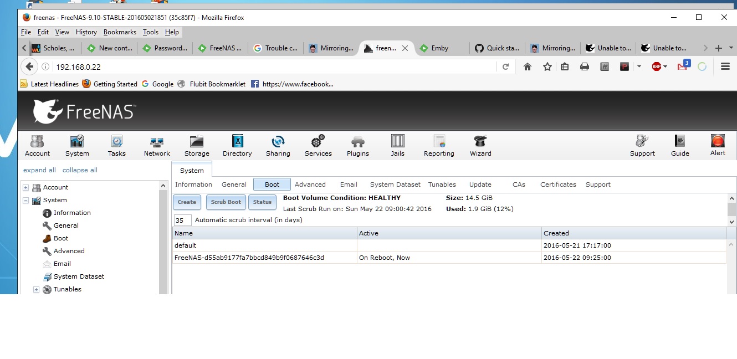Open the Tasks toolbar icon
Screen dimensions: 737x359
117,146
